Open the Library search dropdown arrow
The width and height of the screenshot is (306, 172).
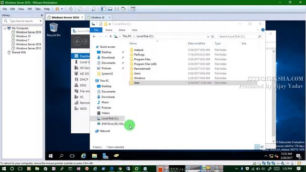(41, 21)
